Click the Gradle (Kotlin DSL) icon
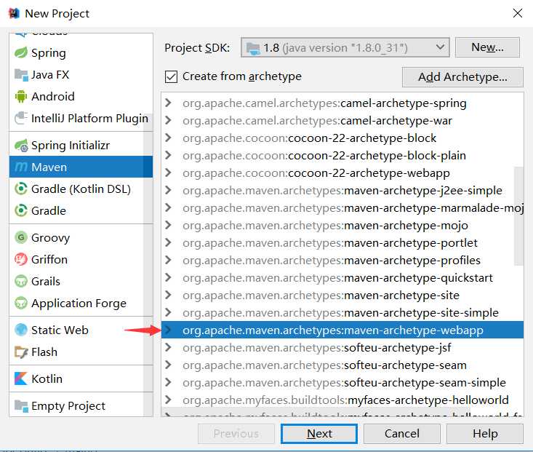Screen dimensions: 533x452 pyautogui.click(x=21, y=189)
